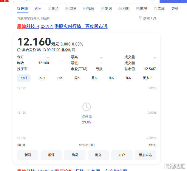187x171 pixels.
Task: Open the 资讯 news tab
Action: coord(71,9)
